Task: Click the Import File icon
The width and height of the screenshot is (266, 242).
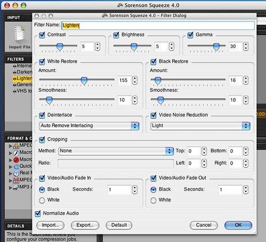Action: pos(19,34)
